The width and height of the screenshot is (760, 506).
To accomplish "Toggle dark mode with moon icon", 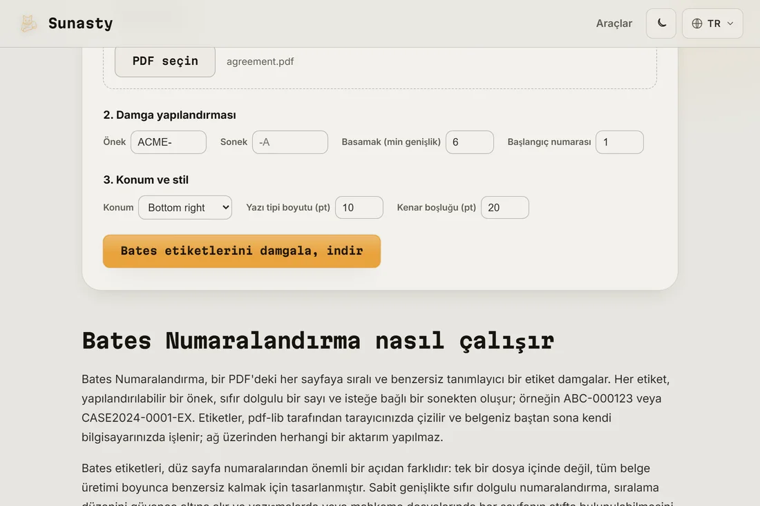I will click(661, 23).
